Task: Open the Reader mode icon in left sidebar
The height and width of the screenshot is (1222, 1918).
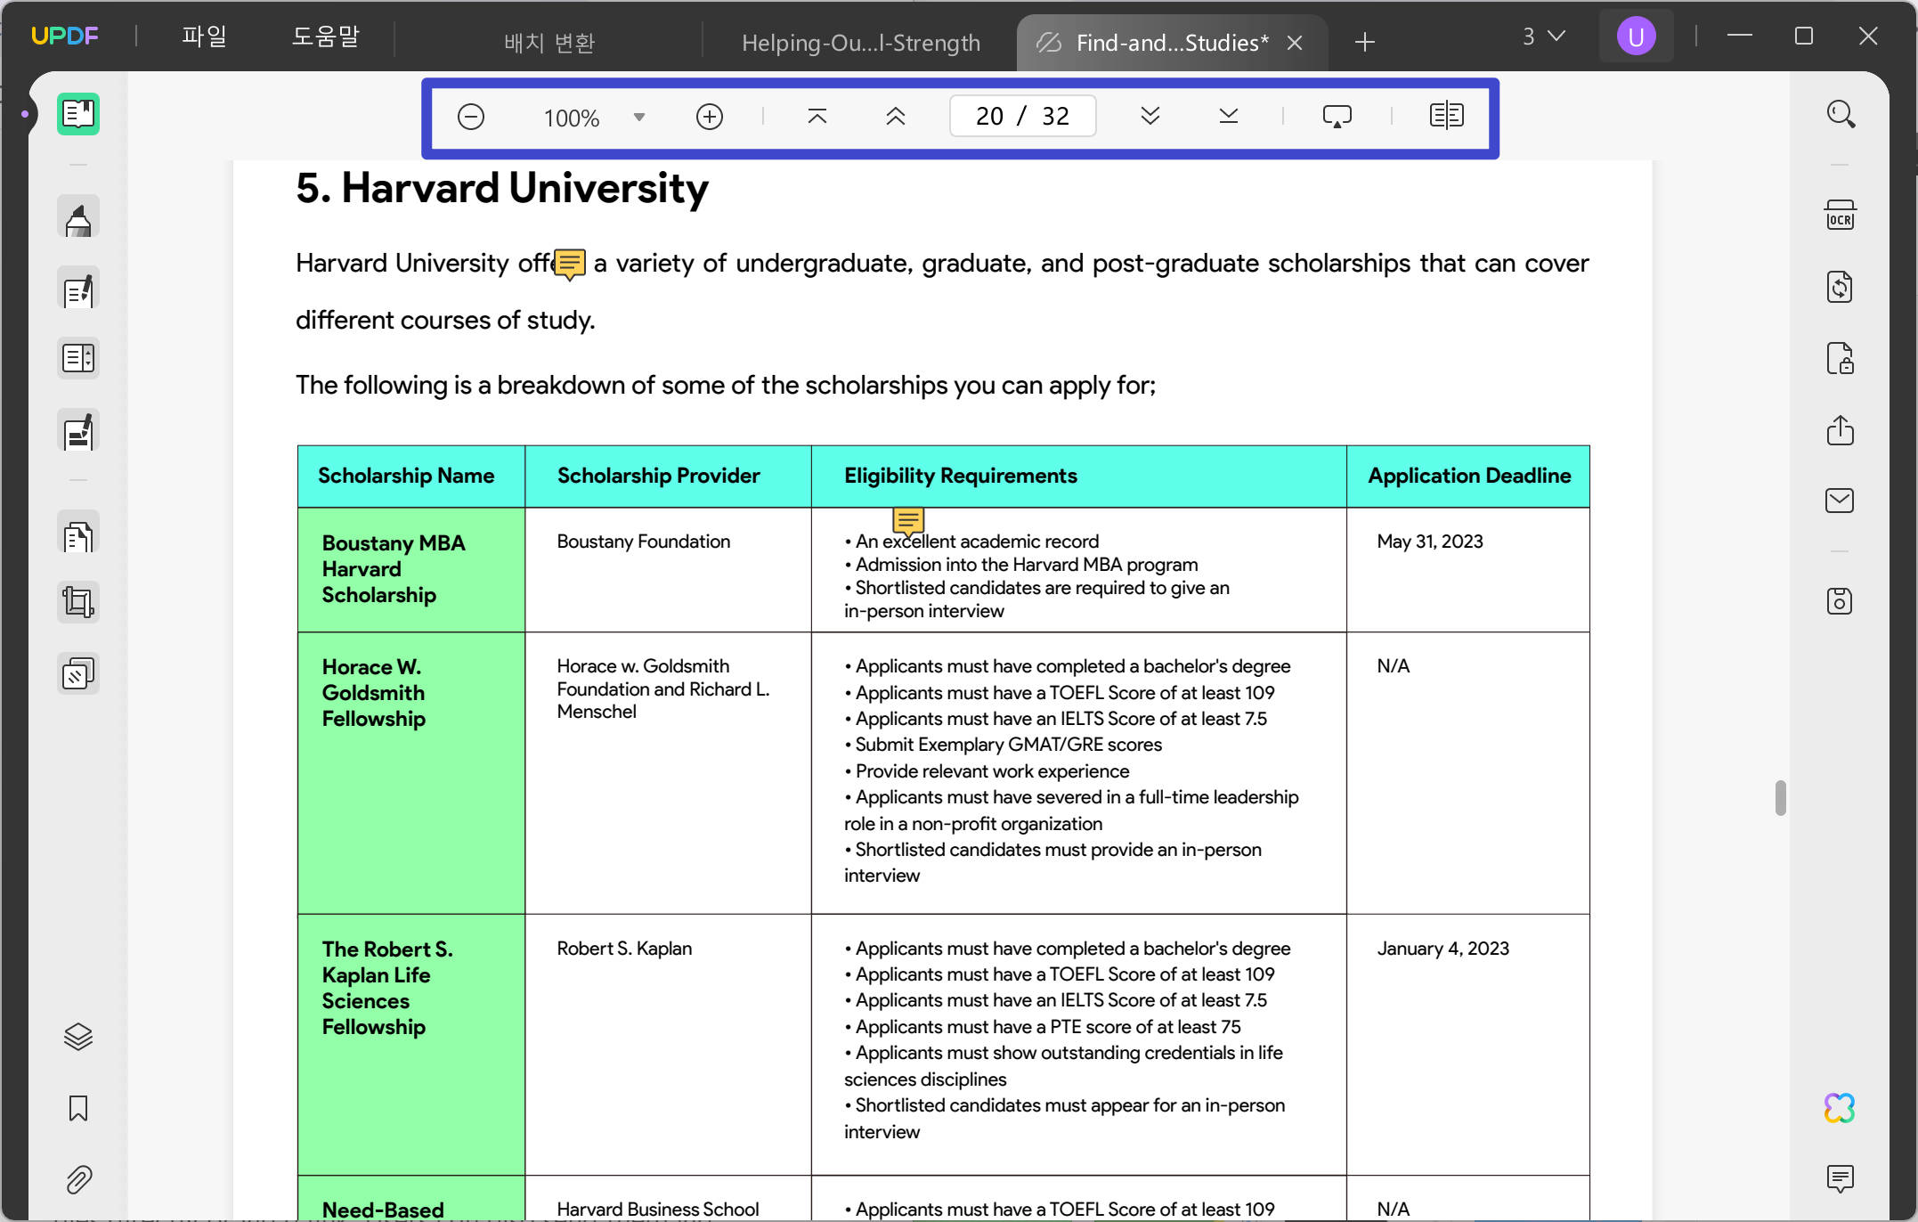Action: tap(78, 114)
